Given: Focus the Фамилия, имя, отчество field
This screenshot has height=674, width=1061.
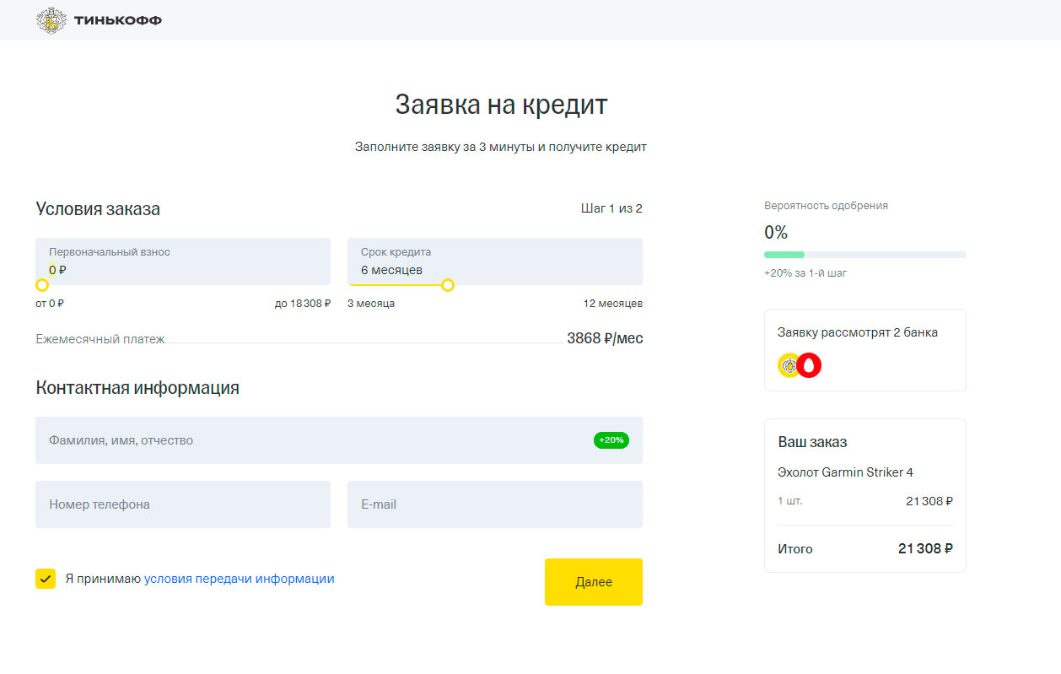Looking at the screenshot, I should tap(312, 440).
